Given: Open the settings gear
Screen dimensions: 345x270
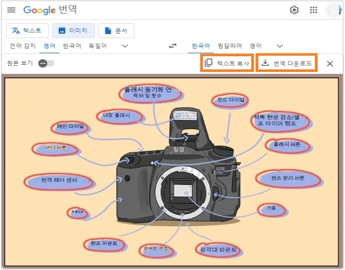Looking at the screenshot, I should 294,10.
